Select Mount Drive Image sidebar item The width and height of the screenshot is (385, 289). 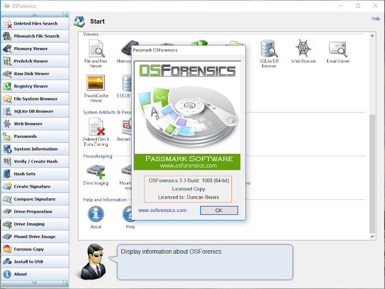(x=35, y=236)
